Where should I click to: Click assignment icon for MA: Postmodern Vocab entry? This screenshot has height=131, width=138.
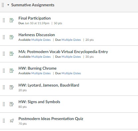point(12,54)
